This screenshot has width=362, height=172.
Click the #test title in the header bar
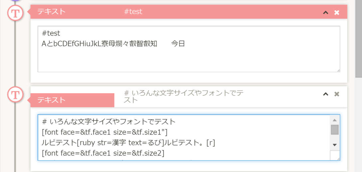[133, 12]
